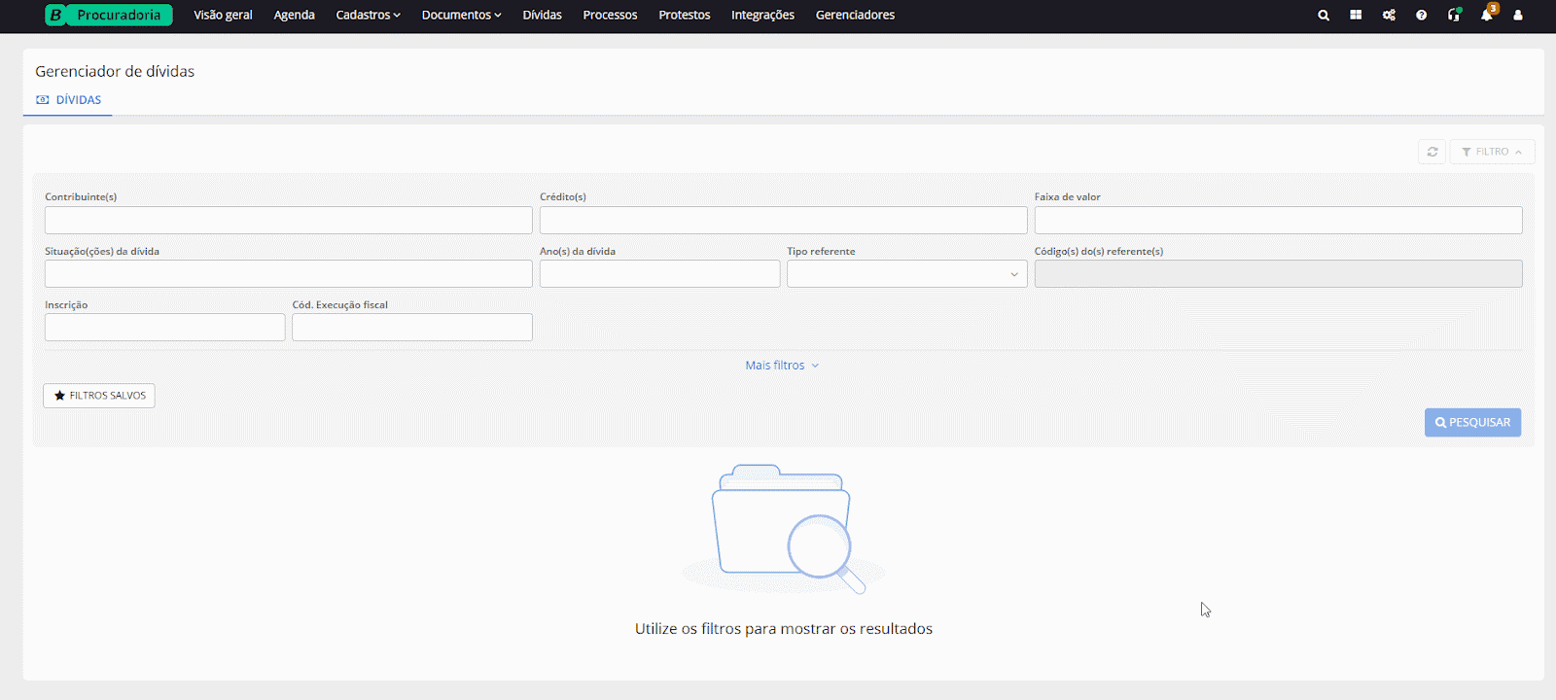Image resolution: width=1556 pixels, height=700 pixels.
Task: Open the support headset icon
Action: (1454, 16)
